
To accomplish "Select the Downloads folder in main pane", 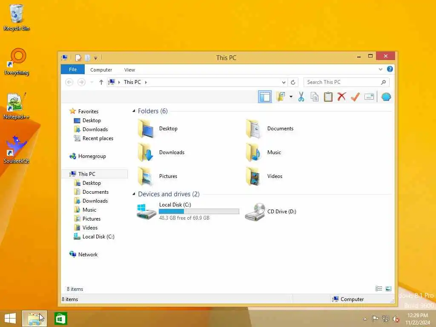I will tap(161, 152).
